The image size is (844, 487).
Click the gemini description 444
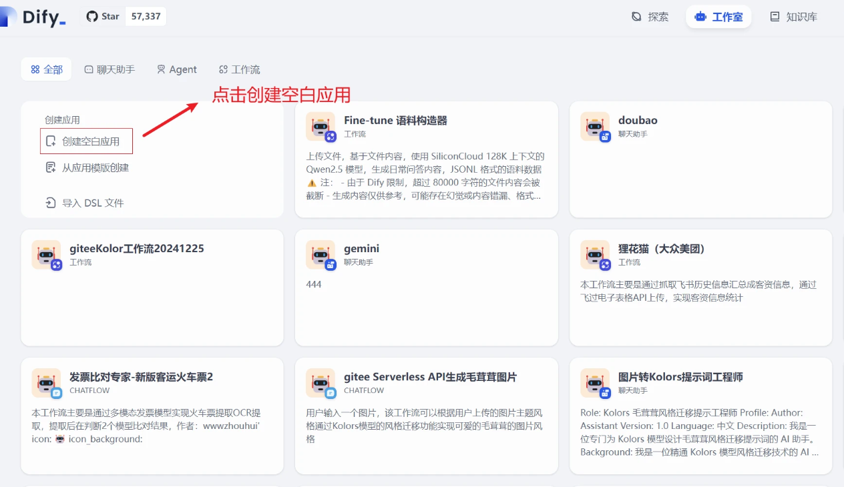coord(314,284)
